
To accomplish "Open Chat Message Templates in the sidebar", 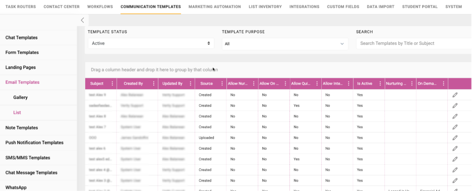I will (x=31, y=173).
